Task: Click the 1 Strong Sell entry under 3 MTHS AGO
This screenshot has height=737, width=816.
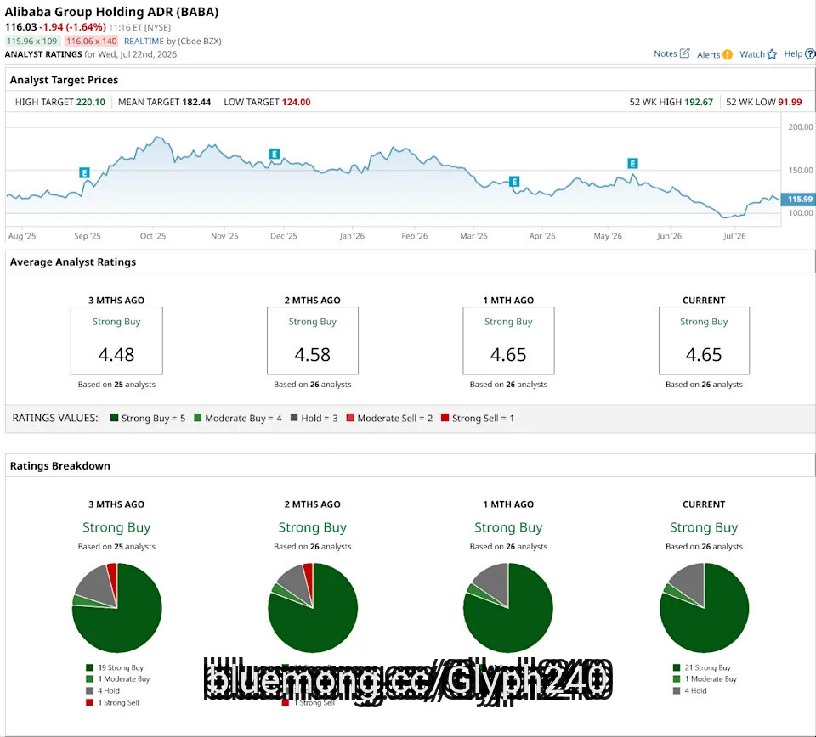Action: [112, 702]
